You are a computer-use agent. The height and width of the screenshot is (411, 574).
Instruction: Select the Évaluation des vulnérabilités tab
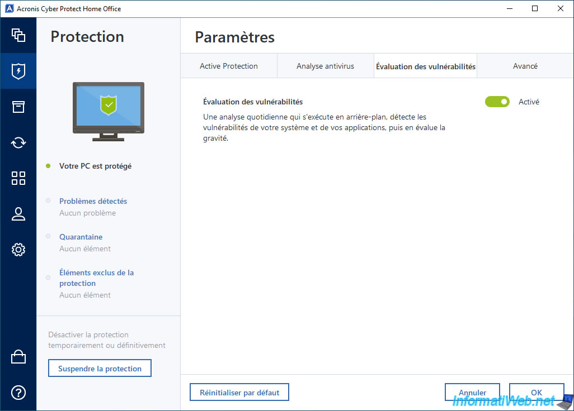(425, 66)
